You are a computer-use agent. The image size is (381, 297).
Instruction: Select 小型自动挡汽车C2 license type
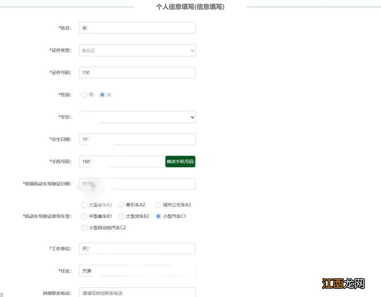point(84,228)
